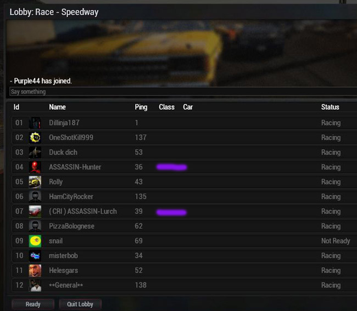The height and width of the screenshot is (311, 357).
Task: Click ASSASSIN-Lurch's red car avatar
Action: 35,211
